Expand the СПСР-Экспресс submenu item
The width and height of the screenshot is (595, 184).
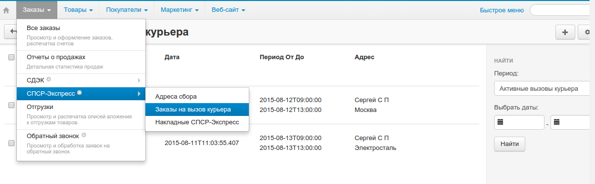pos(81,93)
